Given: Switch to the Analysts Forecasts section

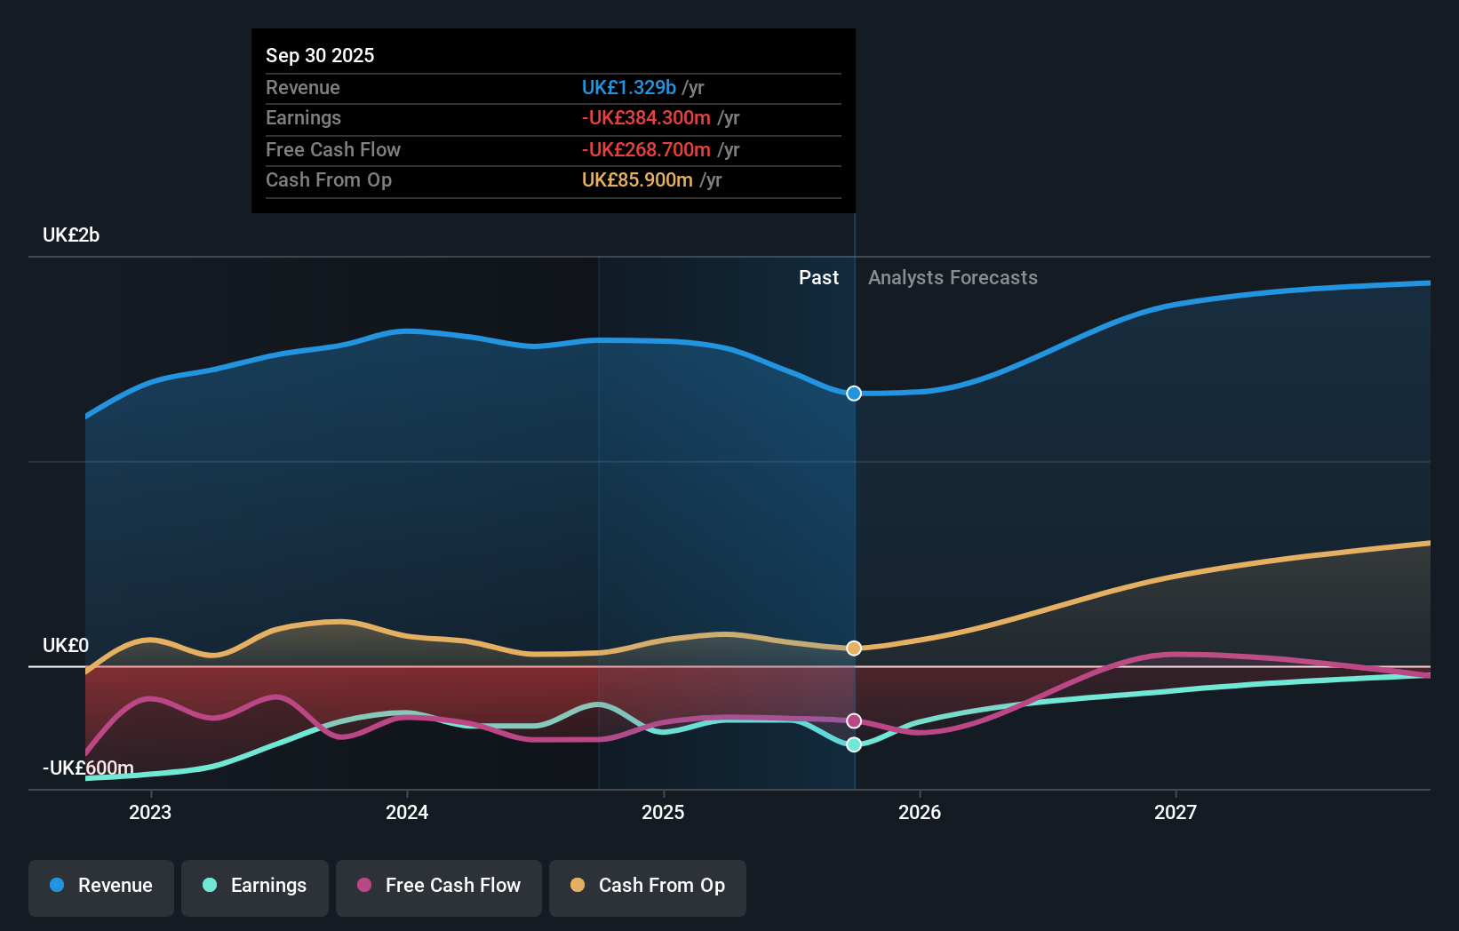Looking at the screenshot, I should tap(953, 277).
